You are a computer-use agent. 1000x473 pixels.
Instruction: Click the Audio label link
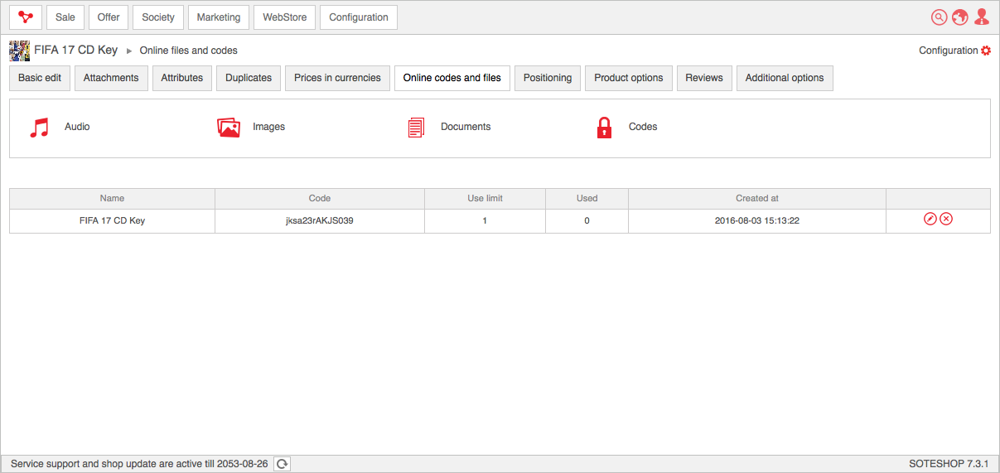point(77,127)
